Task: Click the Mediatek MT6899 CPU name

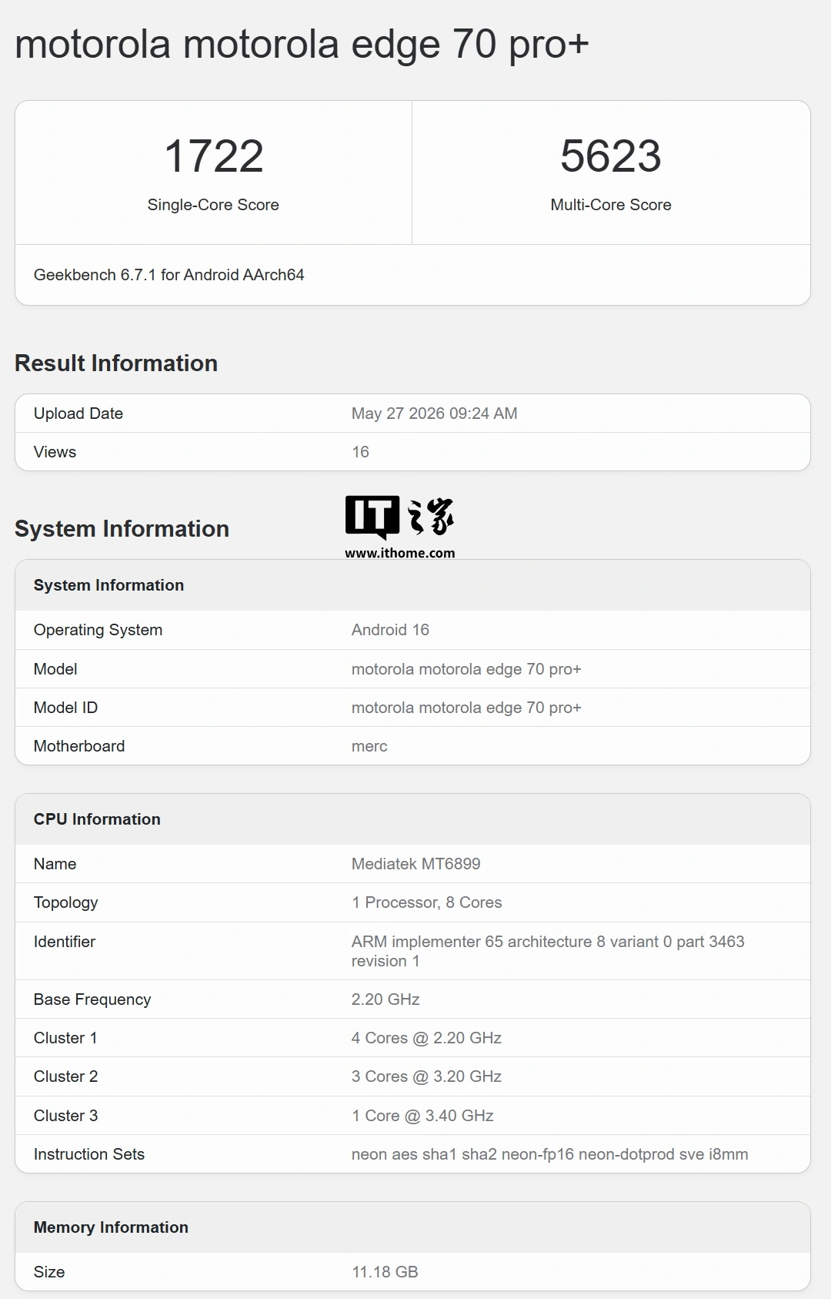Action: click(415, 864)
